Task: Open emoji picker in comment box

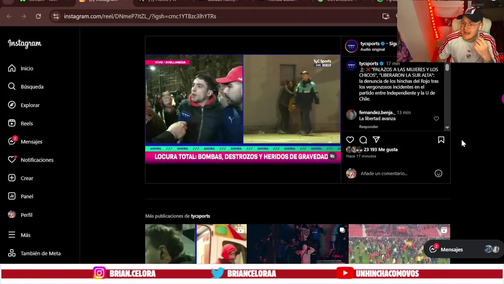Action: pos(438,173)
